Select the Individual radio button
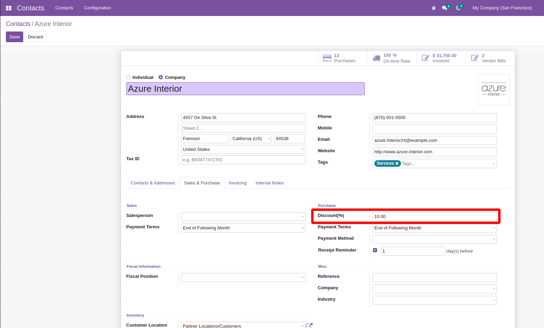The width and height of the screenshot is (544, 328). tap(128, 77)
